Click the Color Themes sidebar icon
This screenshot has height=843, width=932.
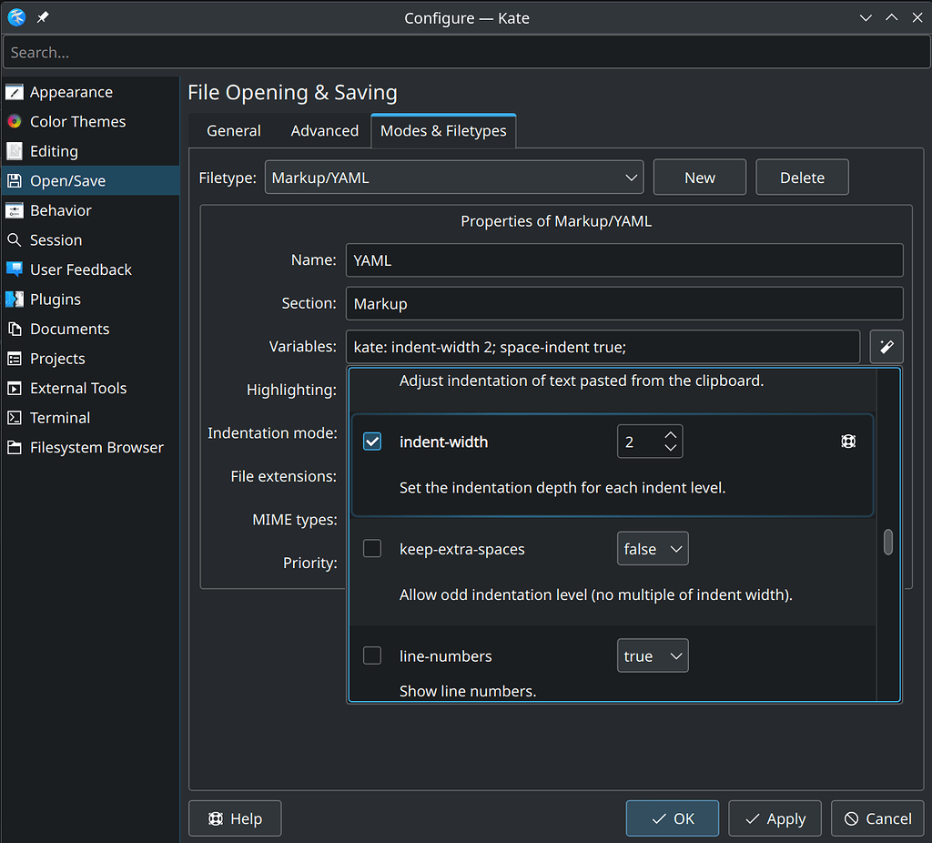(x=15, y=122)
